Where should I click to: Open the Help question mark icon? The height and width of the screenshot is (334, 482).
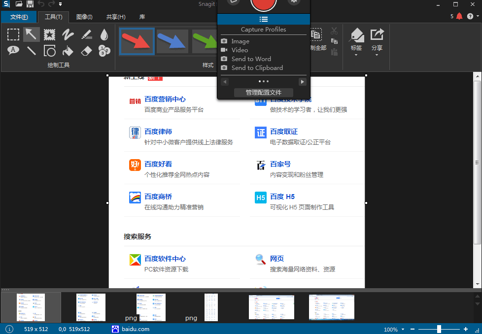click(x=470, y=16)
